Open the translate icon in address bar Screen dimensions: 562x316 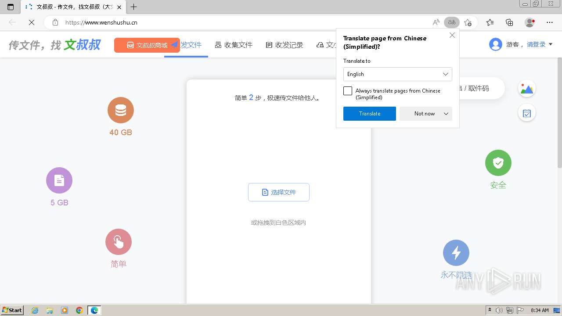click(x=452, y=22)
